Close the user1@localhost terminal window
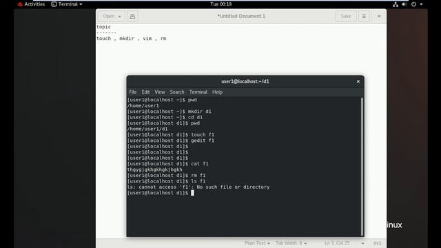The height and width of the screenshot is (248, 441). coord(358,81)
